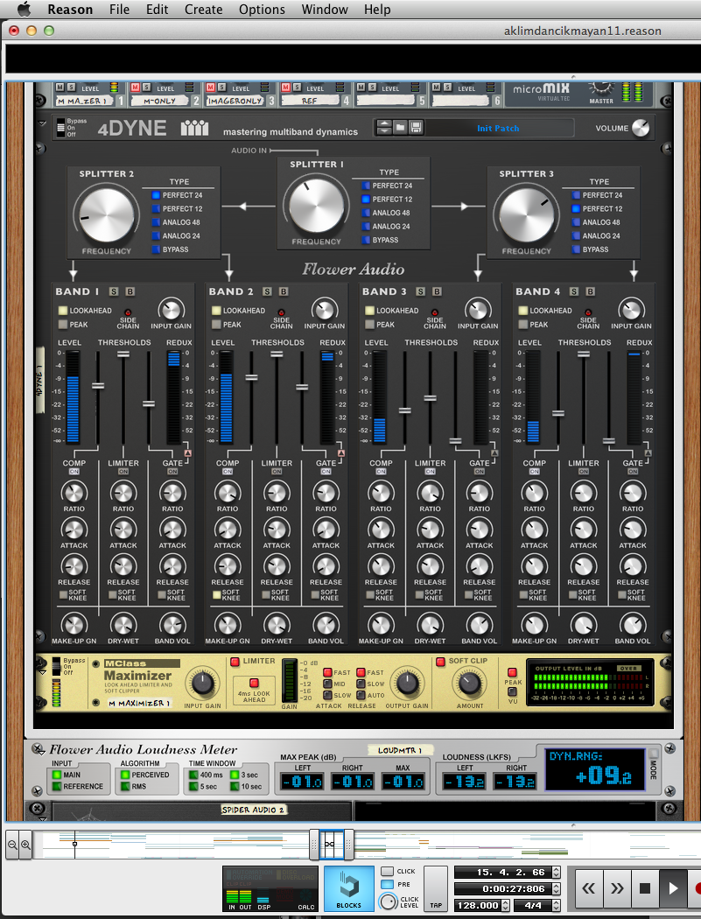This screenshot has width=701, height=919.
Task: Click the microMIX Master knob
Action: (600, 89)
